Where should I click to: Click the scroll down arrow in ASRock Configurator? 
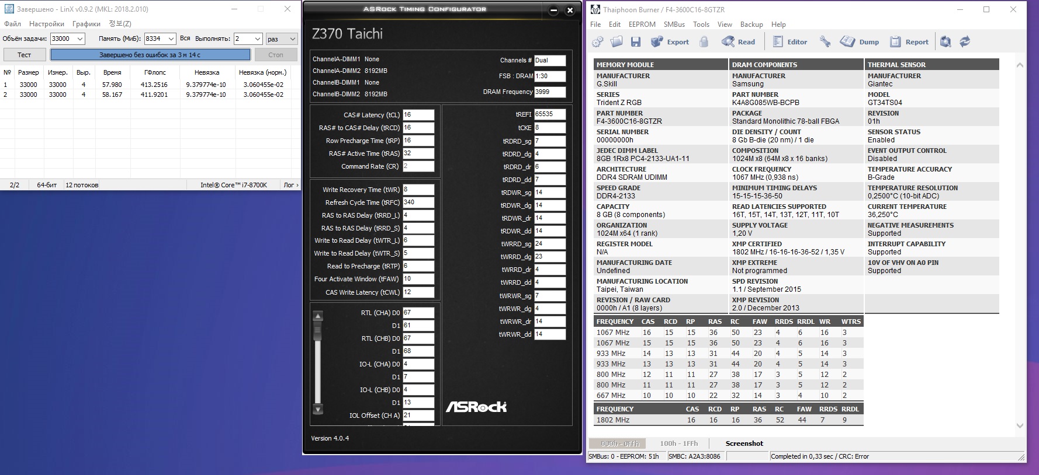point(318,409)
